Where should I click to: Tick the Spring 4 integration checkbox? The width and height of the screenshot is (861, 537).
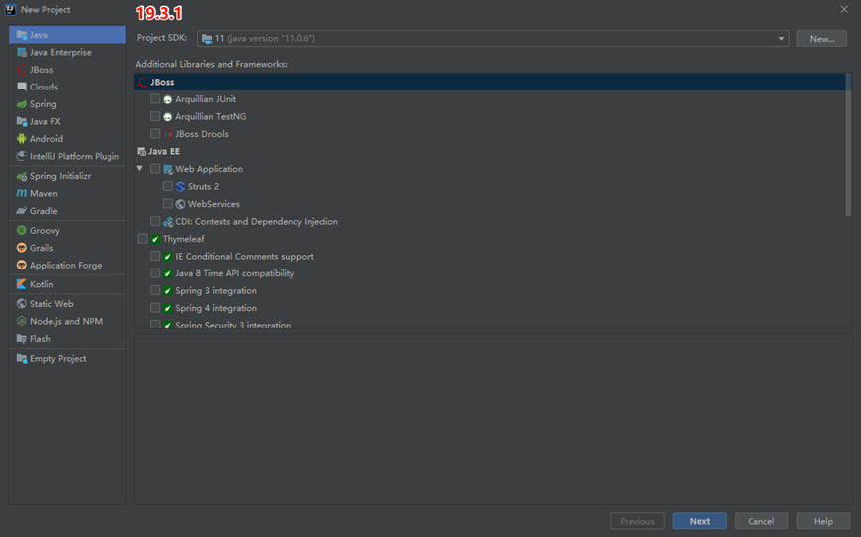click(155, 308)
